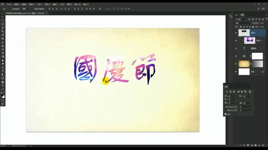Hide the top selected layer

236,33
